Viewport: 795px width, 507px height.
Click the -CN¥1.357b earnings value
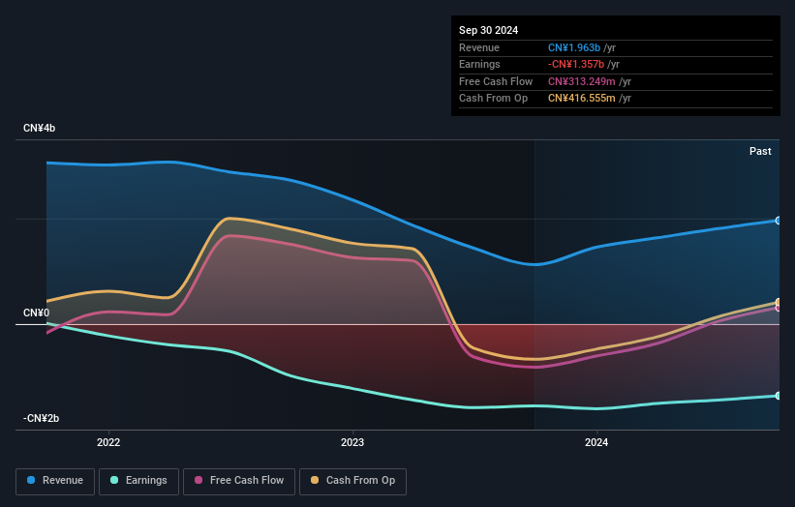pos(576,64)
